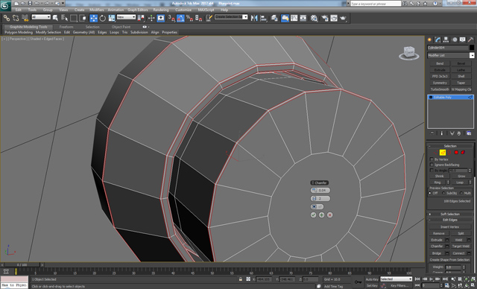
Task: Click the Insert Vertex button
Action: (449, 226)
